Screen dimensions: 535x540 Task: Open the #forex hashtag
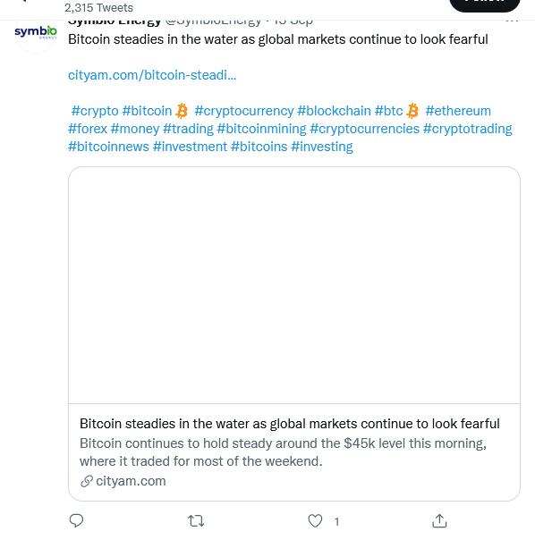coord(88,129)
